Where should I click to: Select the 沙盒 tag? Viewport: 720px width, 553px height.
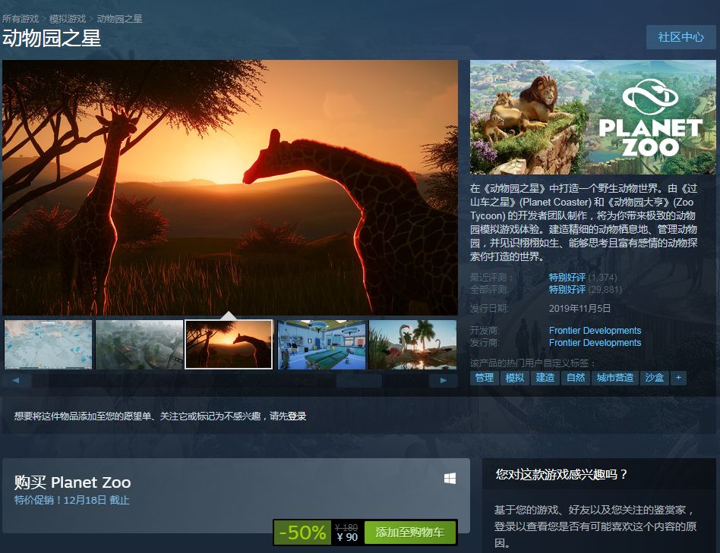pos(655,378)
